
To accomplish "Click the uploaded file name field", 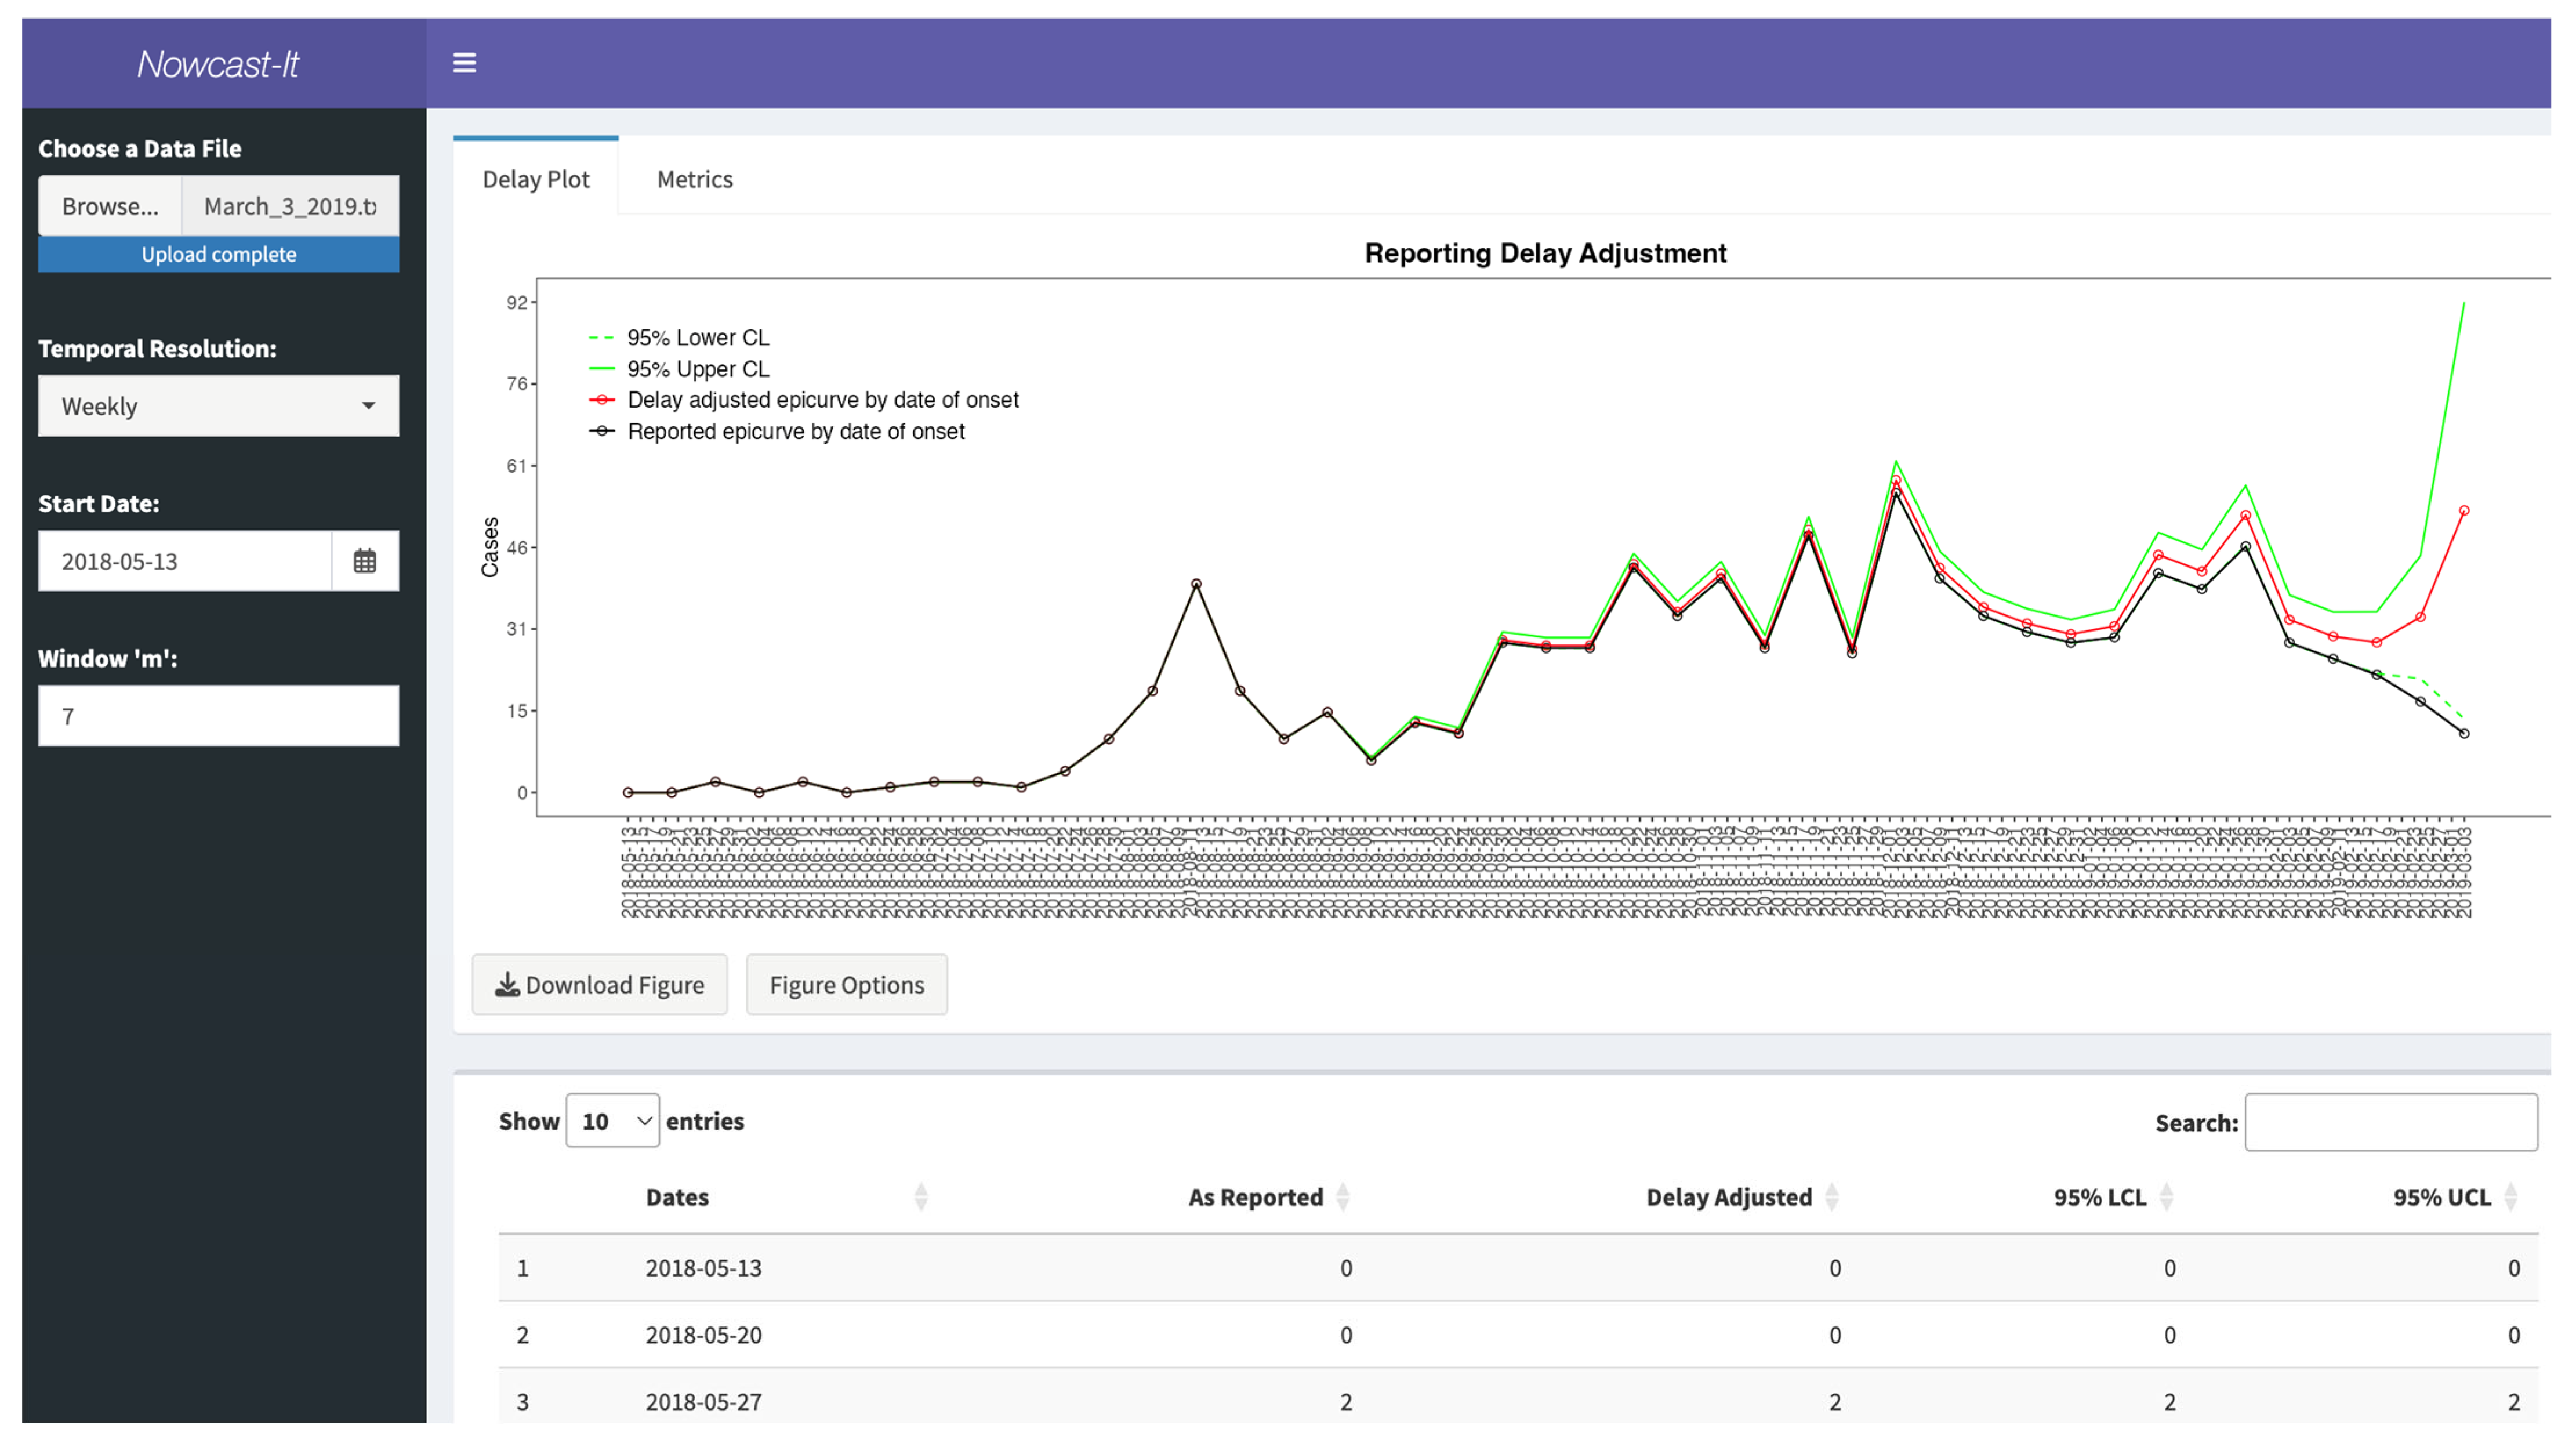I will 290,206.
